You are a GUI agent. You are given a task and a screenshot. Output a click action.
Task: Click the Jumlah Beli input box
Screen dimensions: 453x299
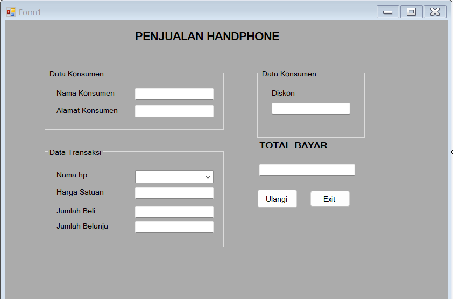[174, 212]
